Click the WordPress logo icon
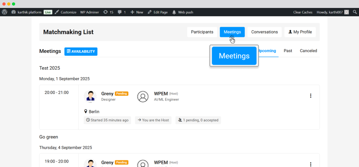 4,12
